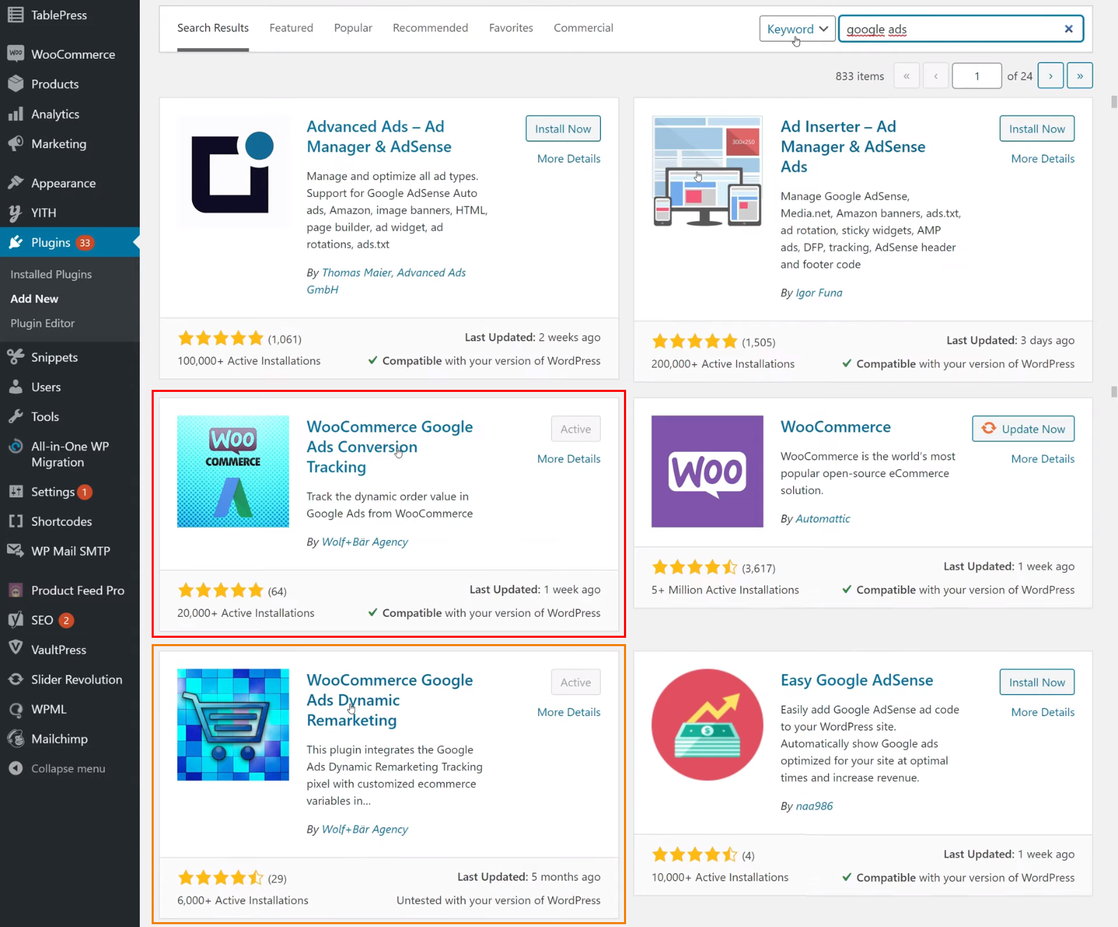Click the Shortcodes brackets icon

(x=15, y=521)
